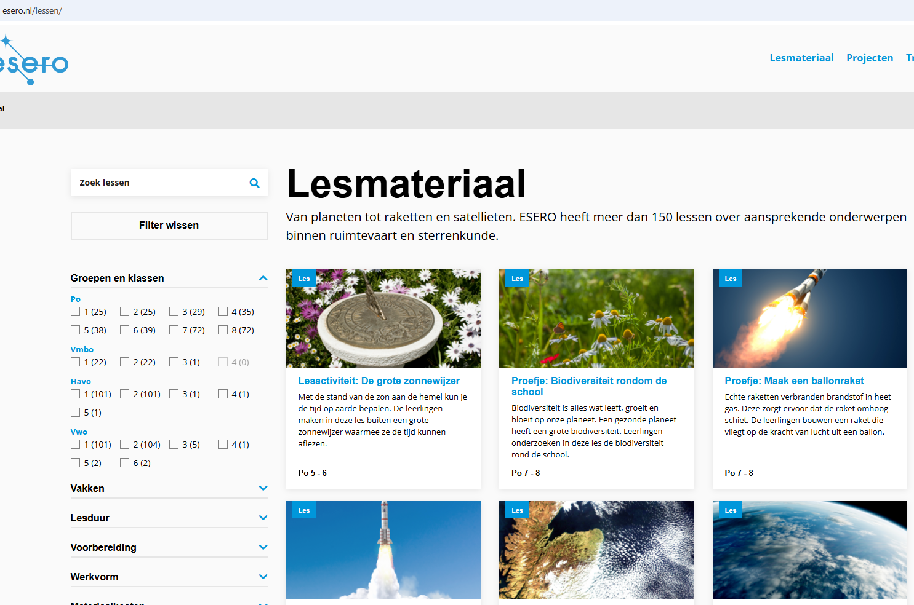Image resolution: width=914 pixels, height=605 pixels.
Task: Go to the Projecten menu item
Action: [869, 58]
